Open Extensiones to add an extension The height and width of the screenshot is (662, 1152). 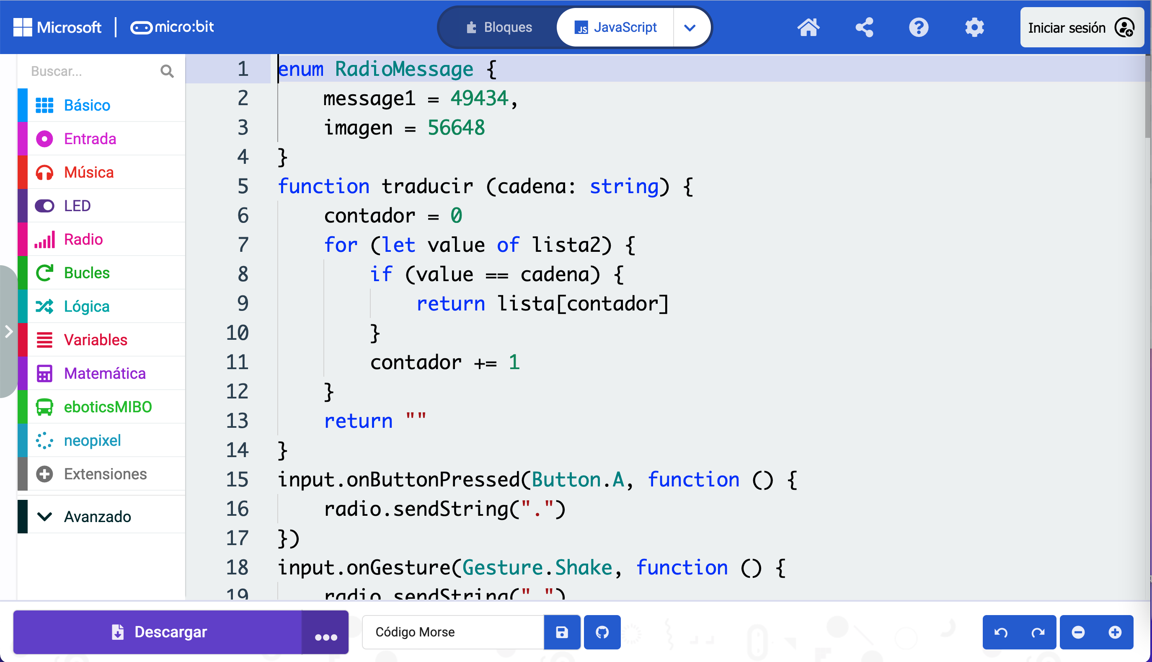105,474
